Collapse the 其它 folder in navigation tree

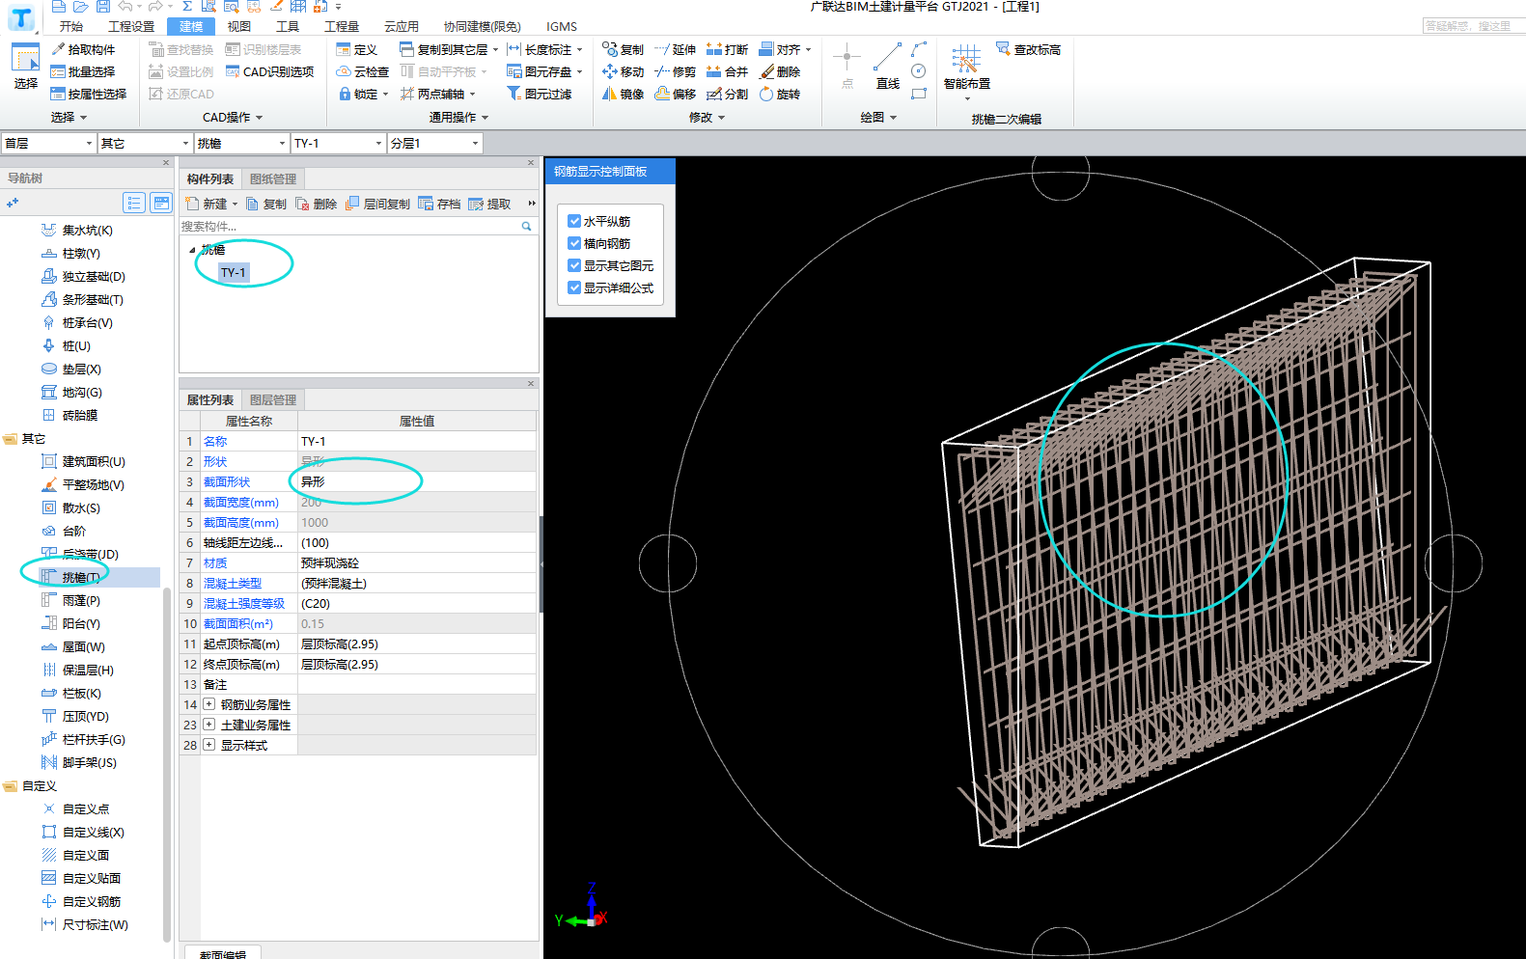coord(11,439)
